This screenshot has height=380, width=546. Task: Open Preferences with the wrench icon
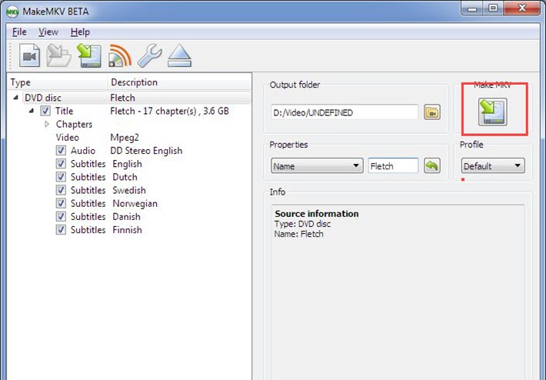click(x=149, y=55)
